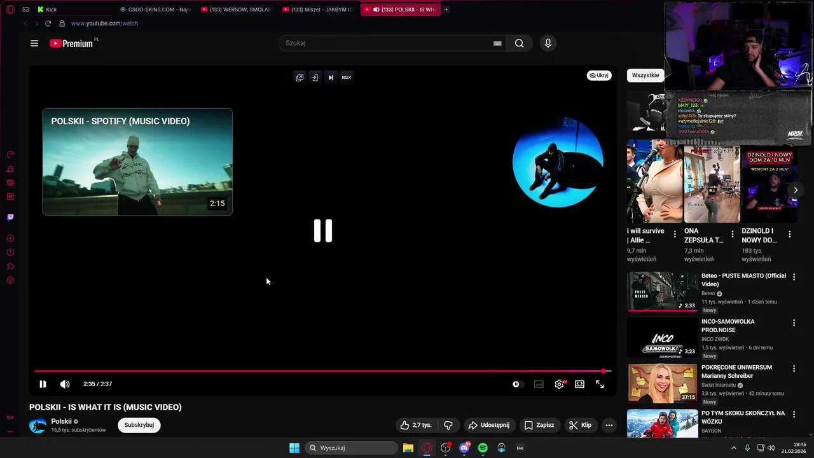
Task: Click the video pop-out icon above the player
Action: coord(300,77)
